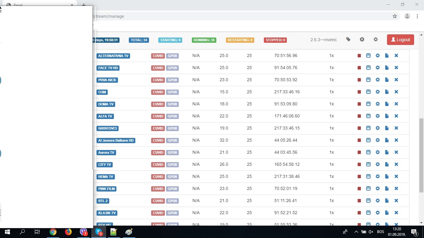The height and width of the screenshot is (238, 424).
Task: Click the FACE TV HD stream name label
Action: point(108,68)
